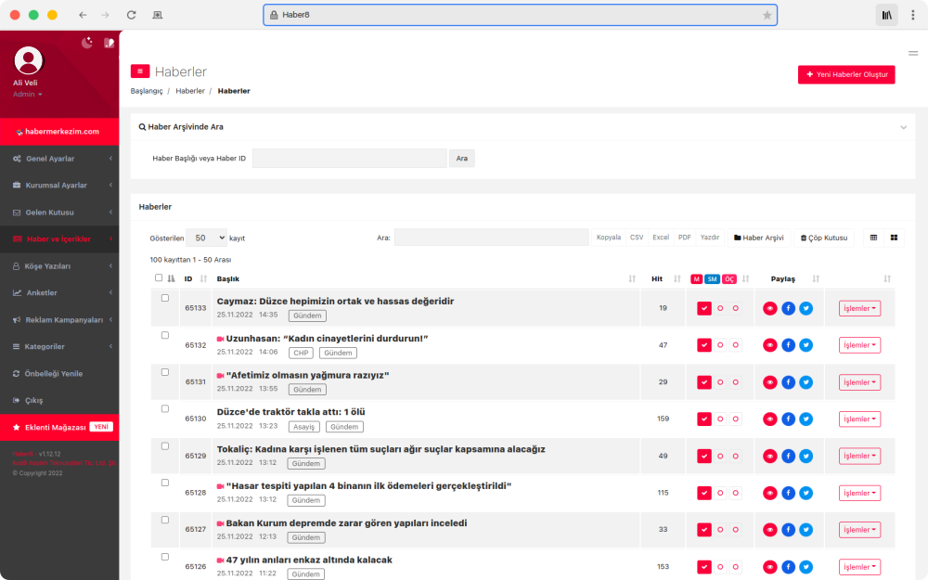Open the Haber Arşivi folder

pos(759,238)
